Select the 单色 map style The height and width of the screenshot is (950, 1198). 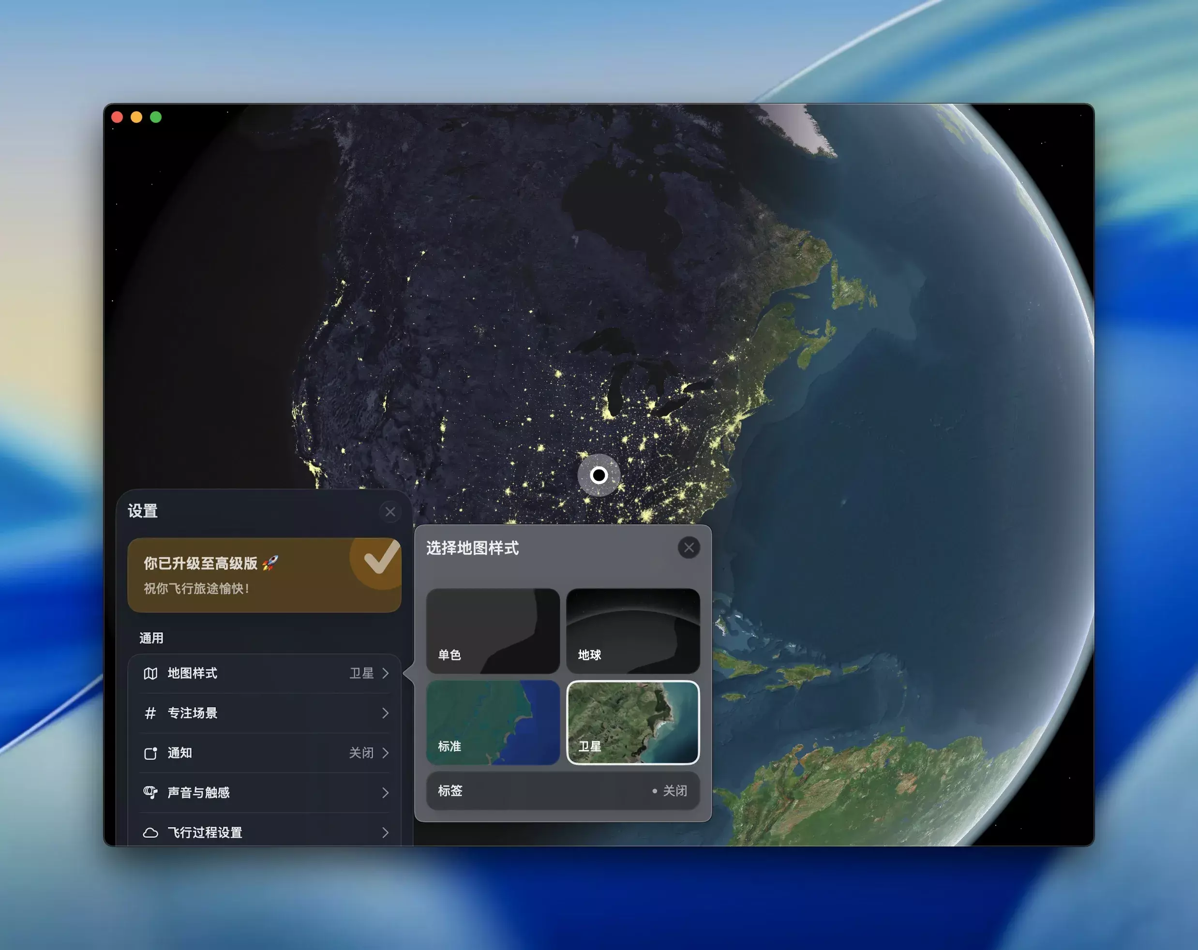pos(493,631)
